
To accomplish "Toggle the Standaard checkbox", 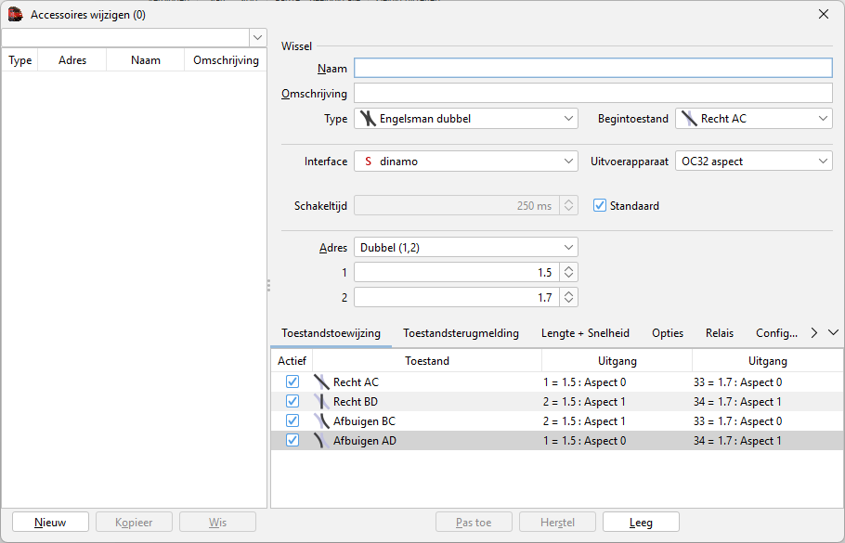I will 600,205.
